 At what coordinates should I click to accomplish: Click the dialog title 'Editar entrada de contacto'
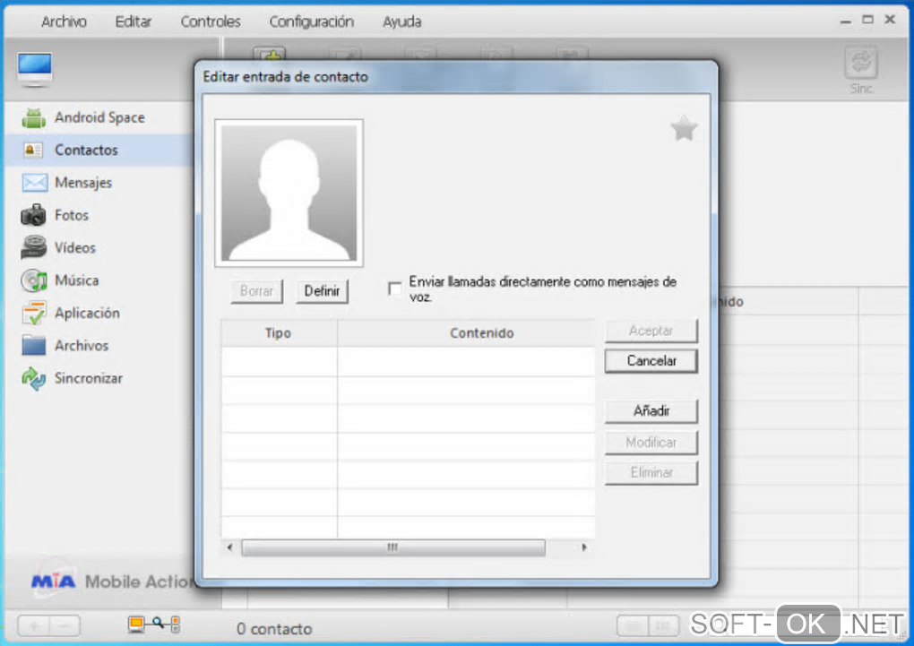pos(285,77)
